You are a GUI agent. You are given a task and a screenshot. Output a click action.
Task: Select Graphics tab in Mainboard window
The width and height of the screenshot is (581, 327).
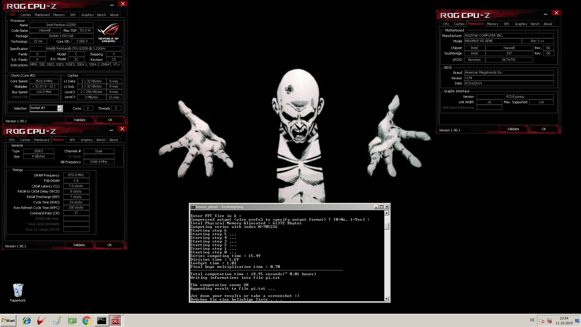click(521, 24)
